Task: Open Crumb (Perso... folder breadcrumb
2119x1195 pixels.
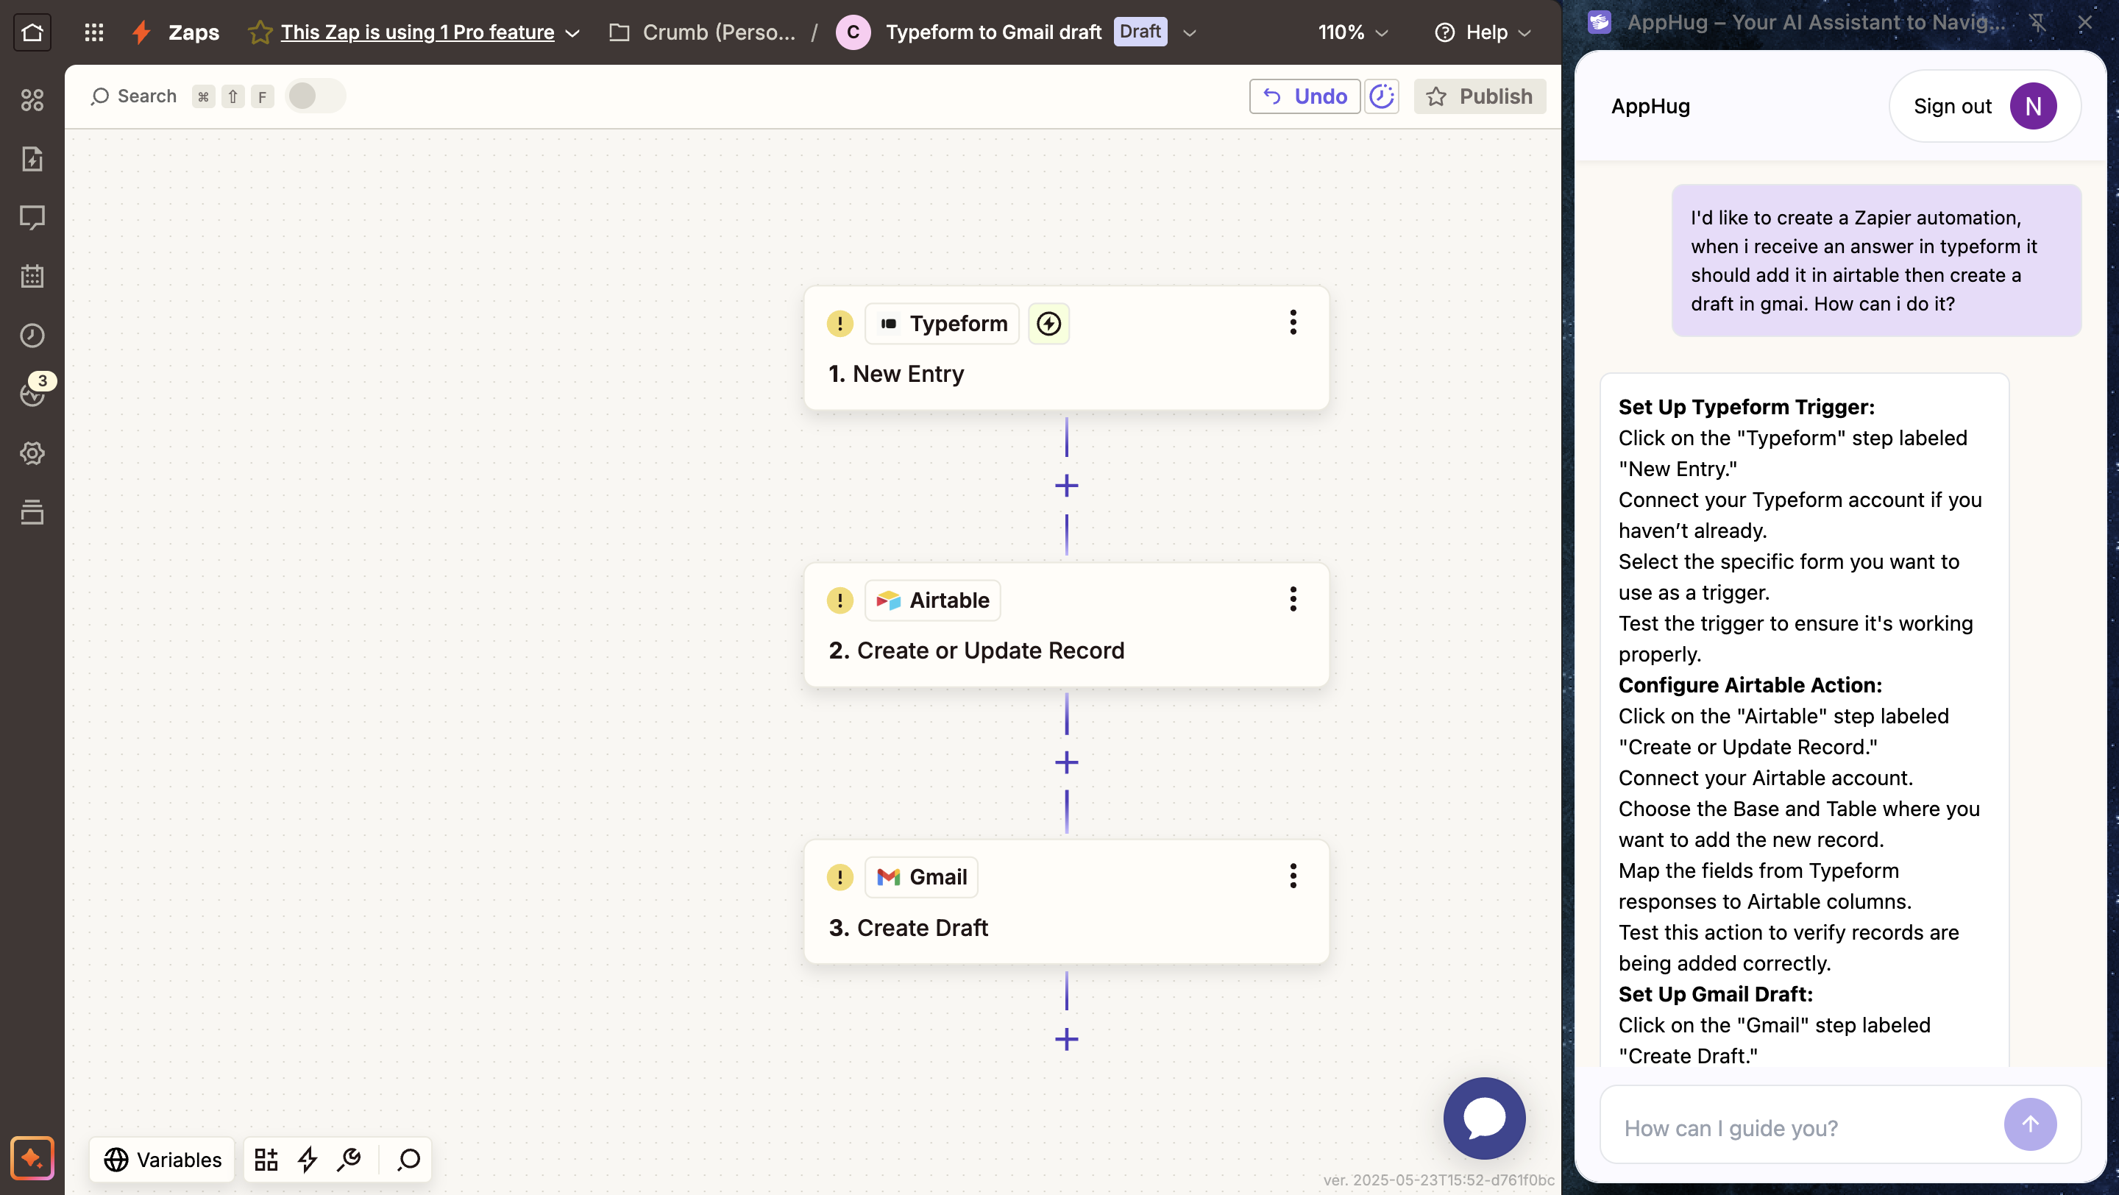Action: (x=703, y=32)
